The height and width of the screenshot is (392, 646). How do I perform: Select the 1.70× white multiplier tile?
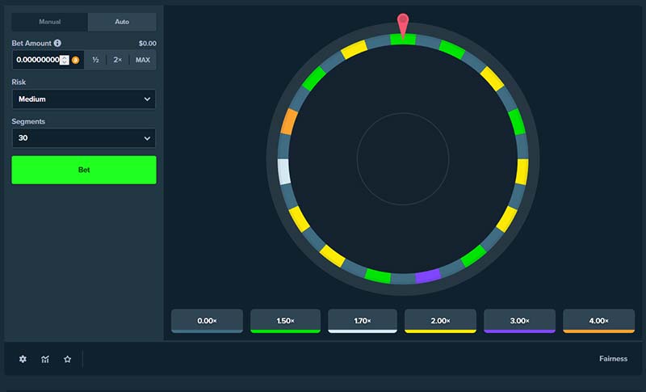tap(363, 321)
